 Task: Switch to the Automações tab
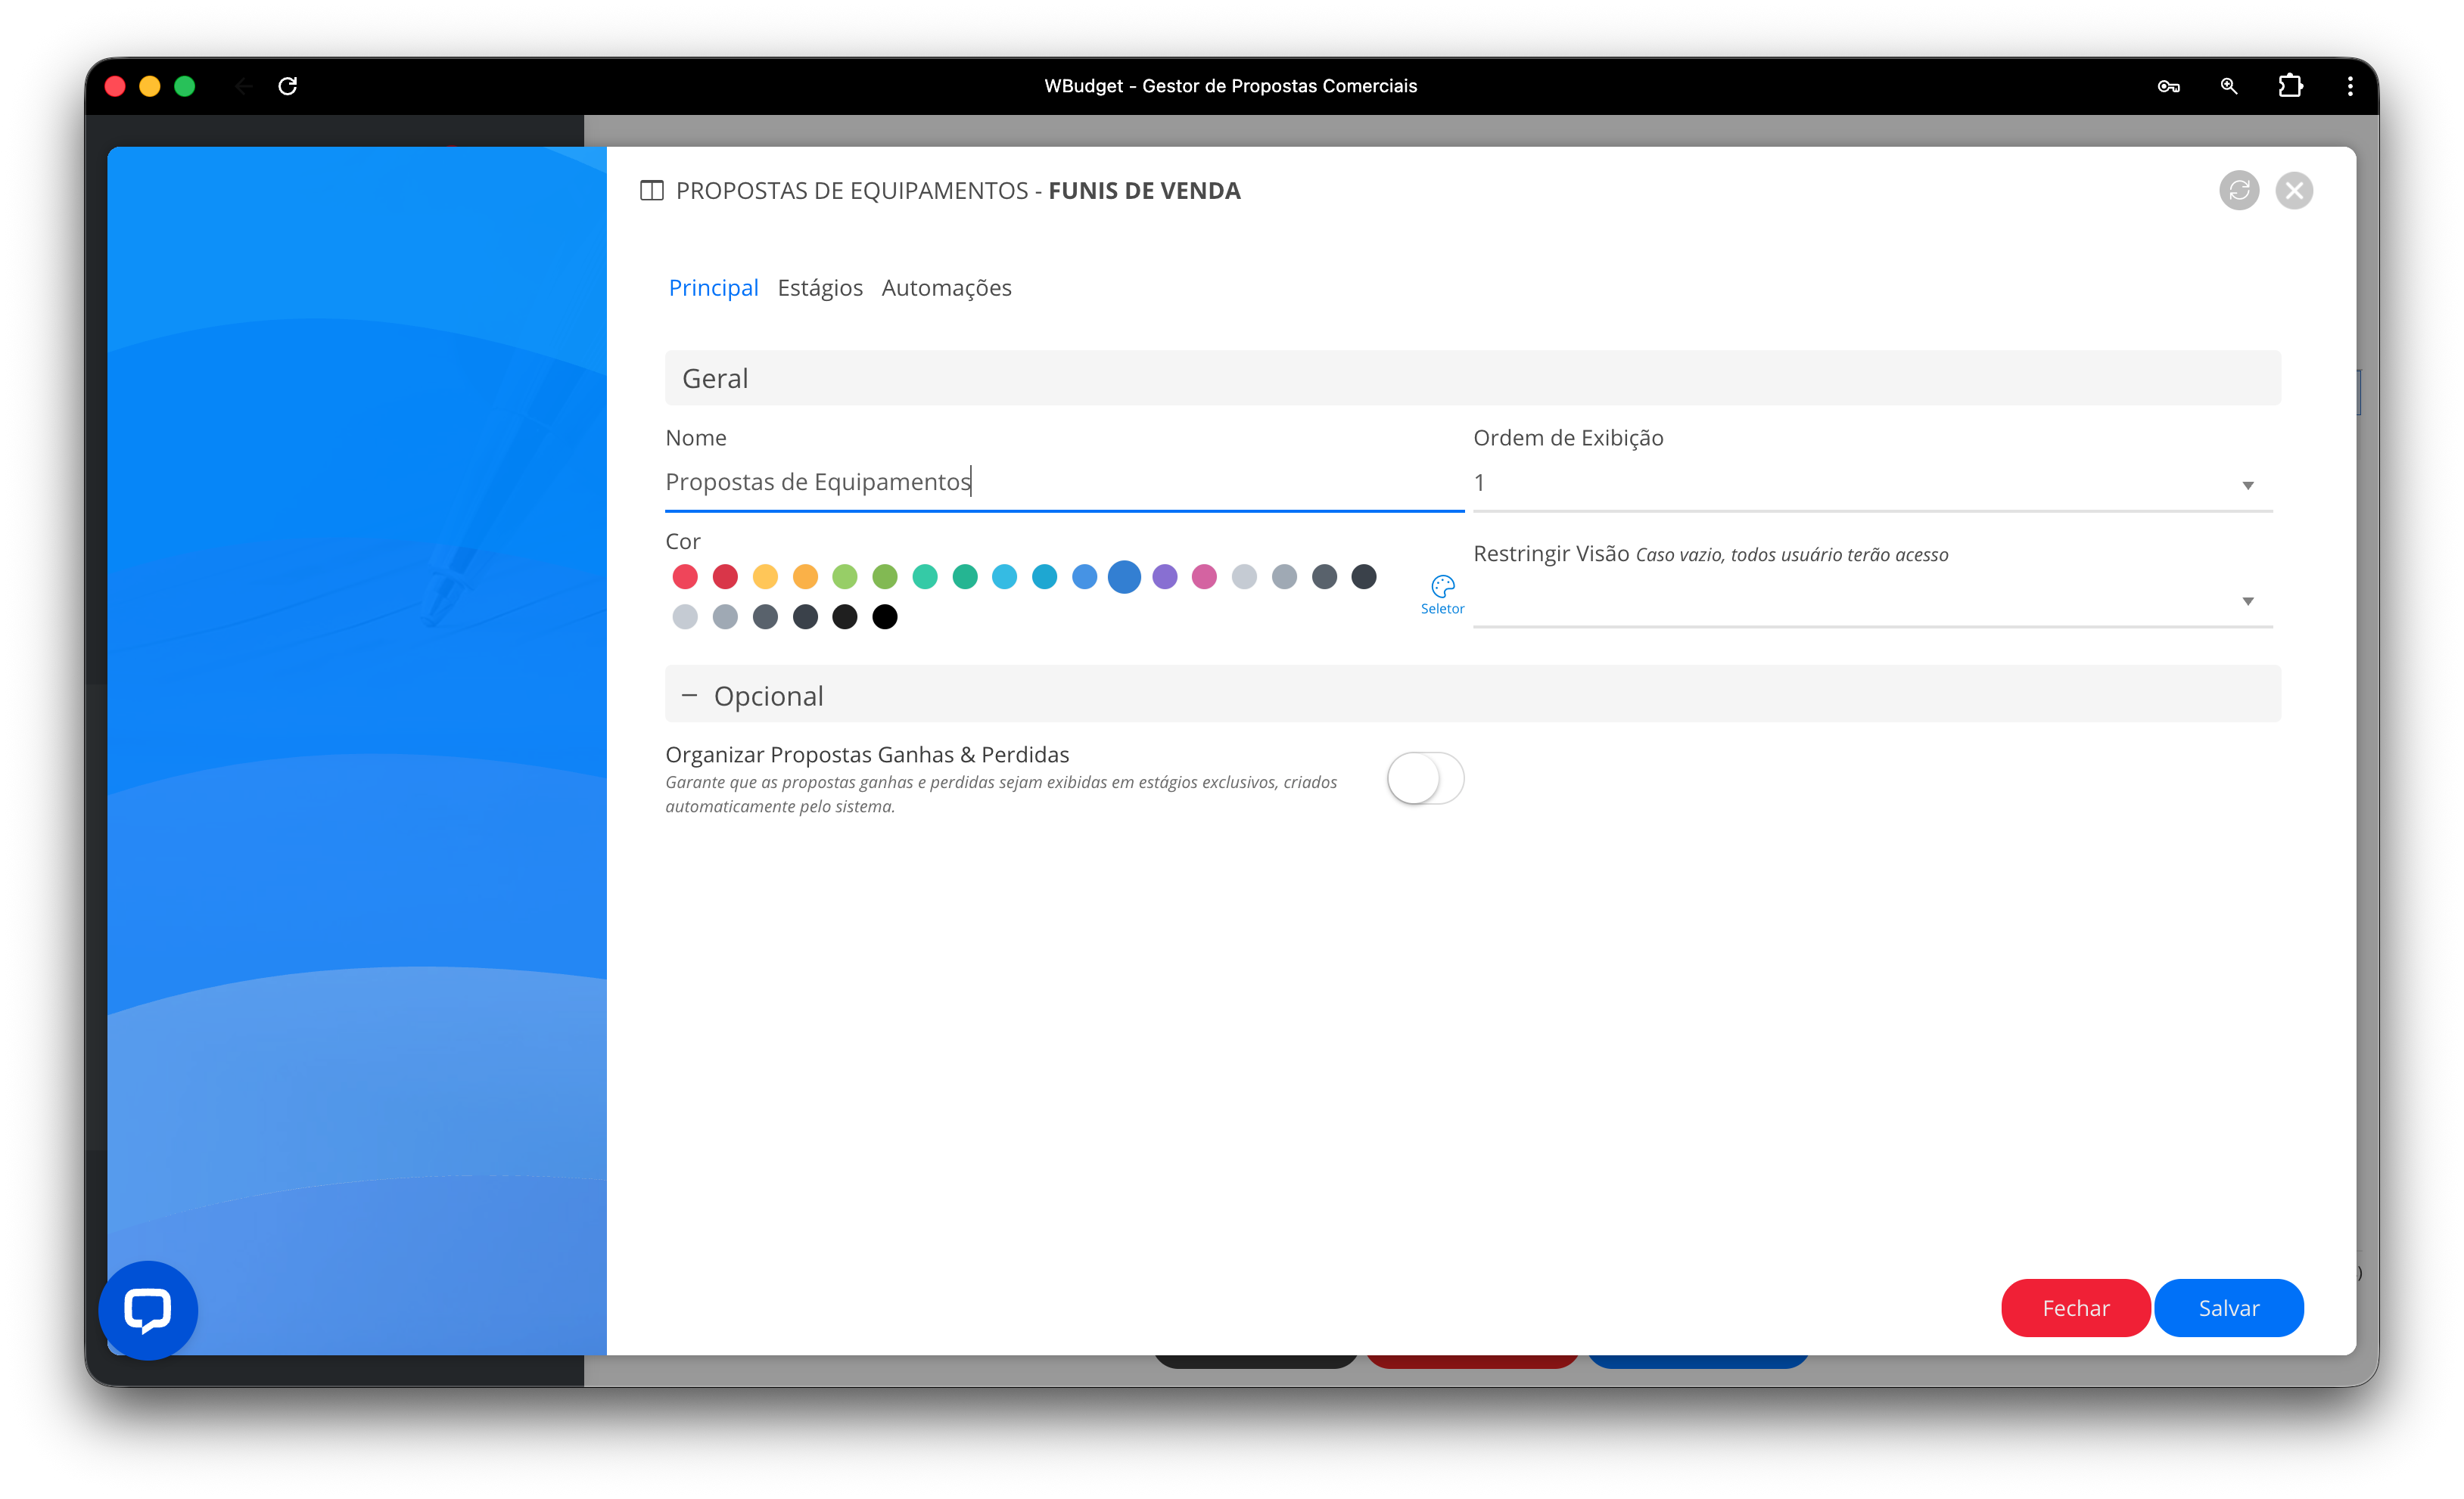point(946,288)
